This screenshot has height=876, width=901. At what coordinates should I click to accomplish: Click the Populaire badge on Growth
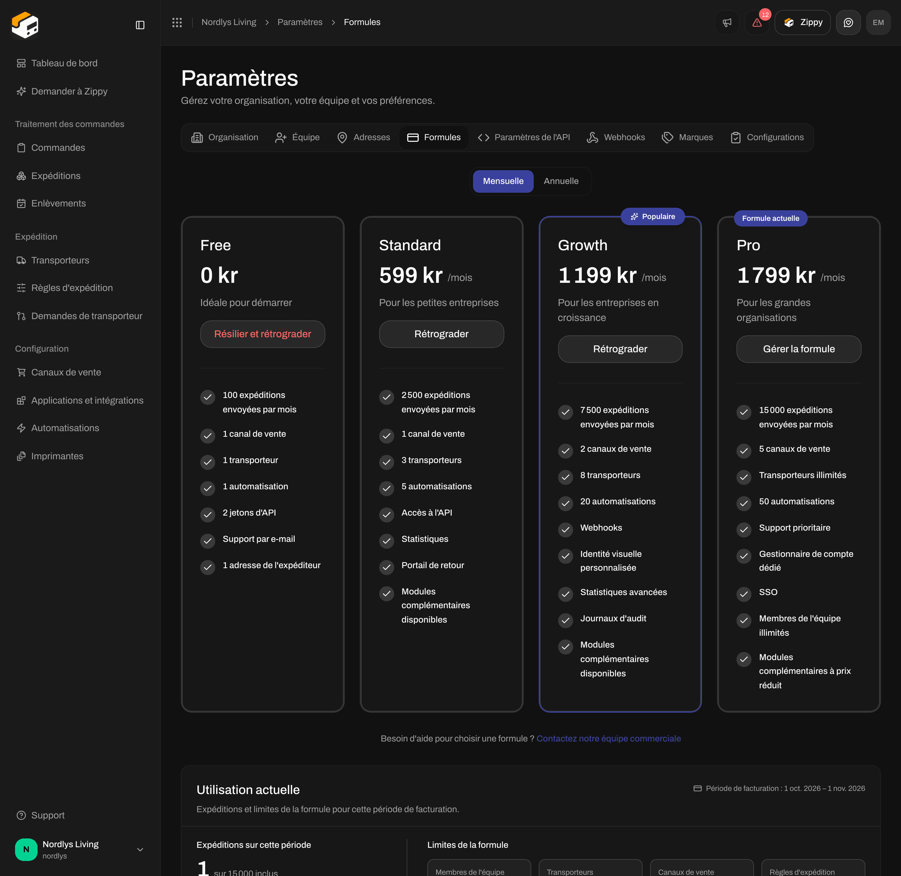coord(653,217)
